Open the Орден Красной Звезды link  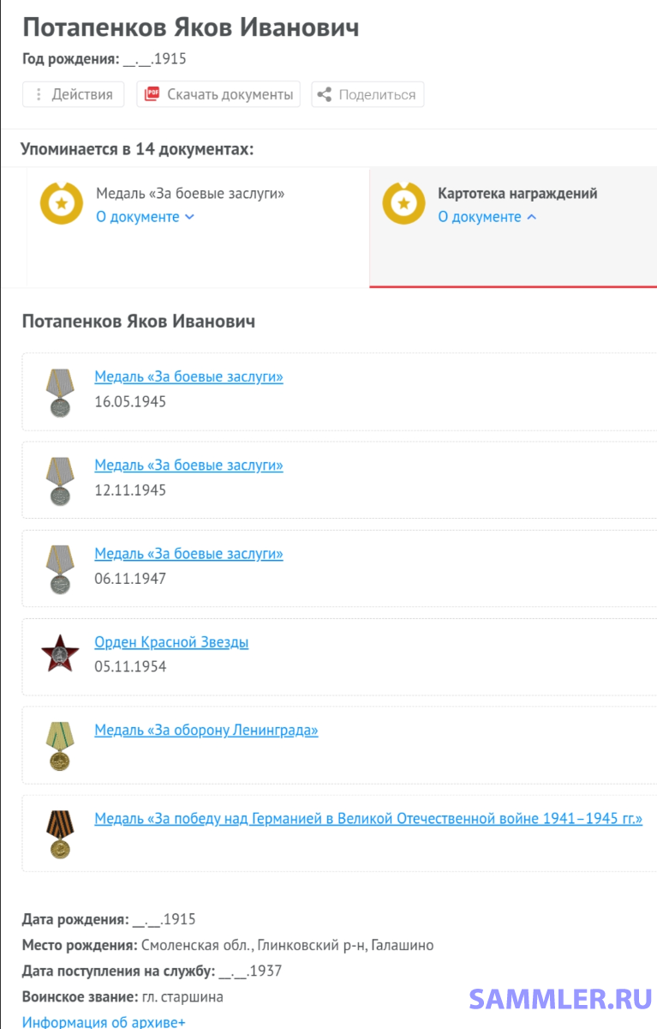point(171,642)
